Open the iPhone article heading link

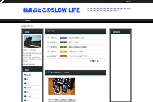pos(59,72)
